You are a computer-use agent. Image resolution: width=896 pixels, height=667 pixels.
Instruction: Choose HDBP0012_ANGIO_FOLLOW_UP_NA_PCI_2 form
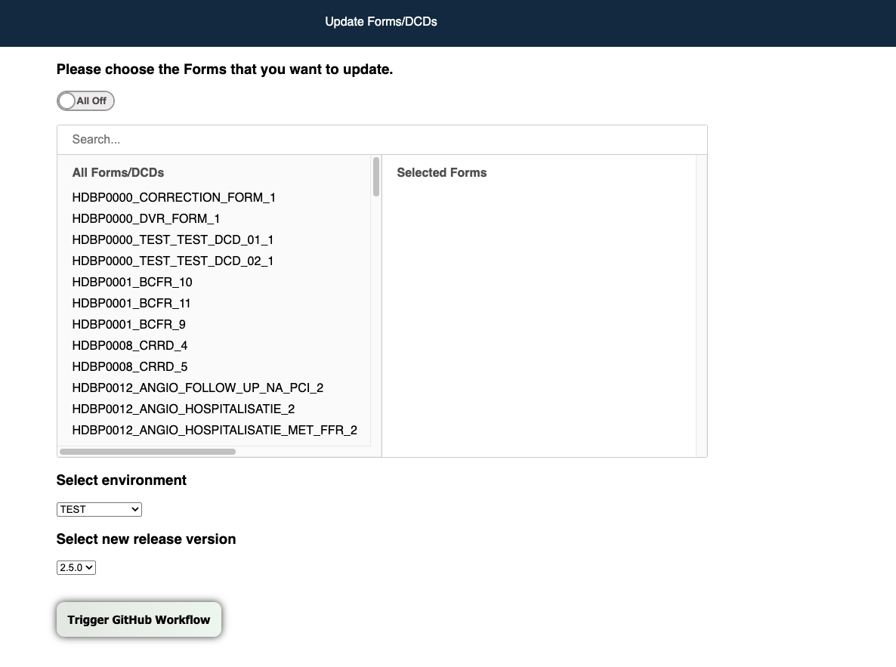[x=198, y=388]
